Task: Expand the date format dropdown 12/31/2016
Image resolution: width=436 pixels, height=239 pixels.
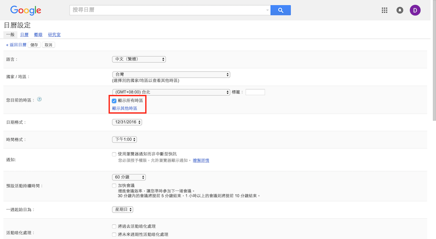Action: [x=127, y=122]
